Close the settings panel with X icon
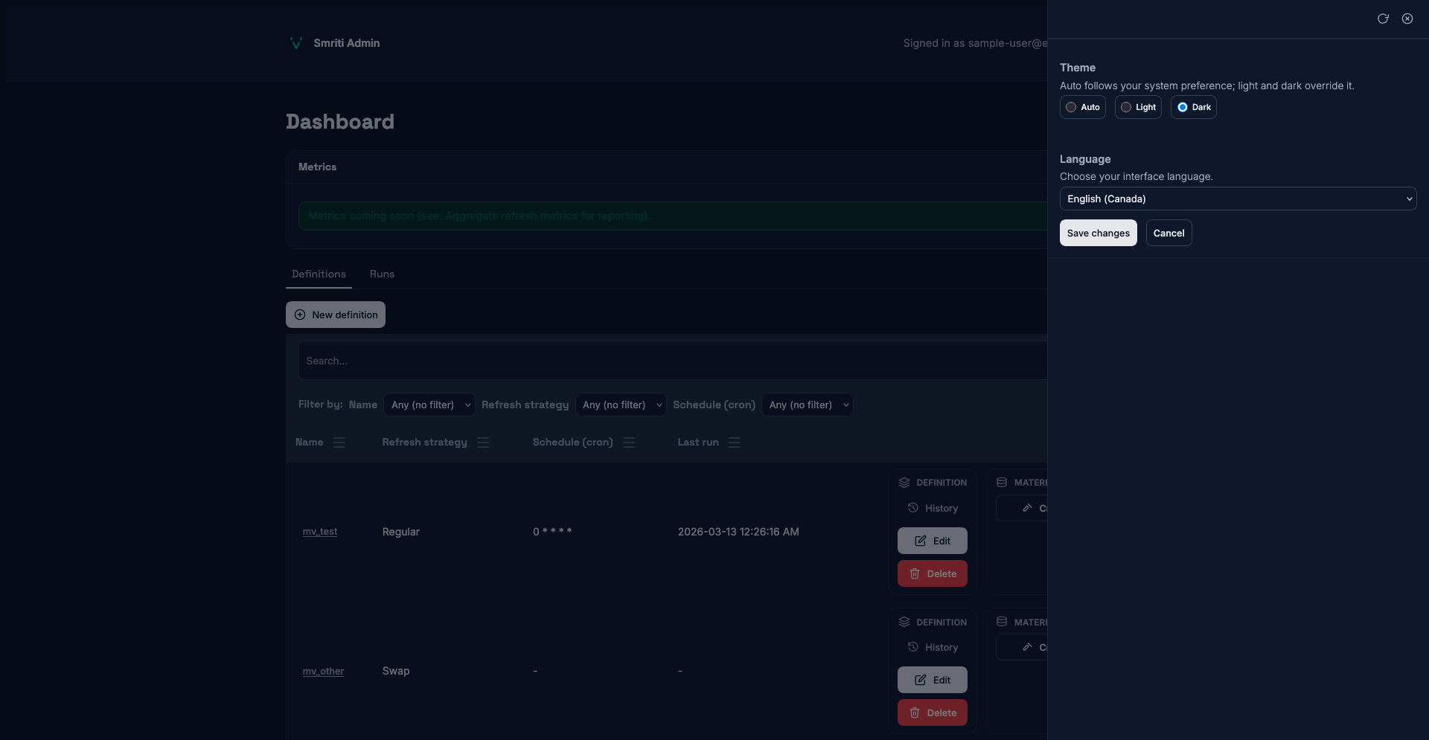This screenshot has width=1429, height=740. [x=1407, y=19]
